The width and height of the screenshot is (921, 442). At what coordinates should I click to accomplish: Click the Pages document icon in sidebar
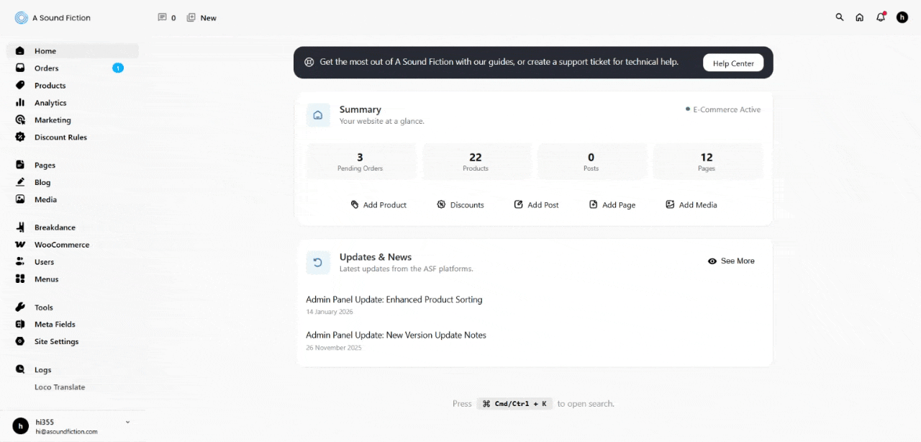point(20,165)
